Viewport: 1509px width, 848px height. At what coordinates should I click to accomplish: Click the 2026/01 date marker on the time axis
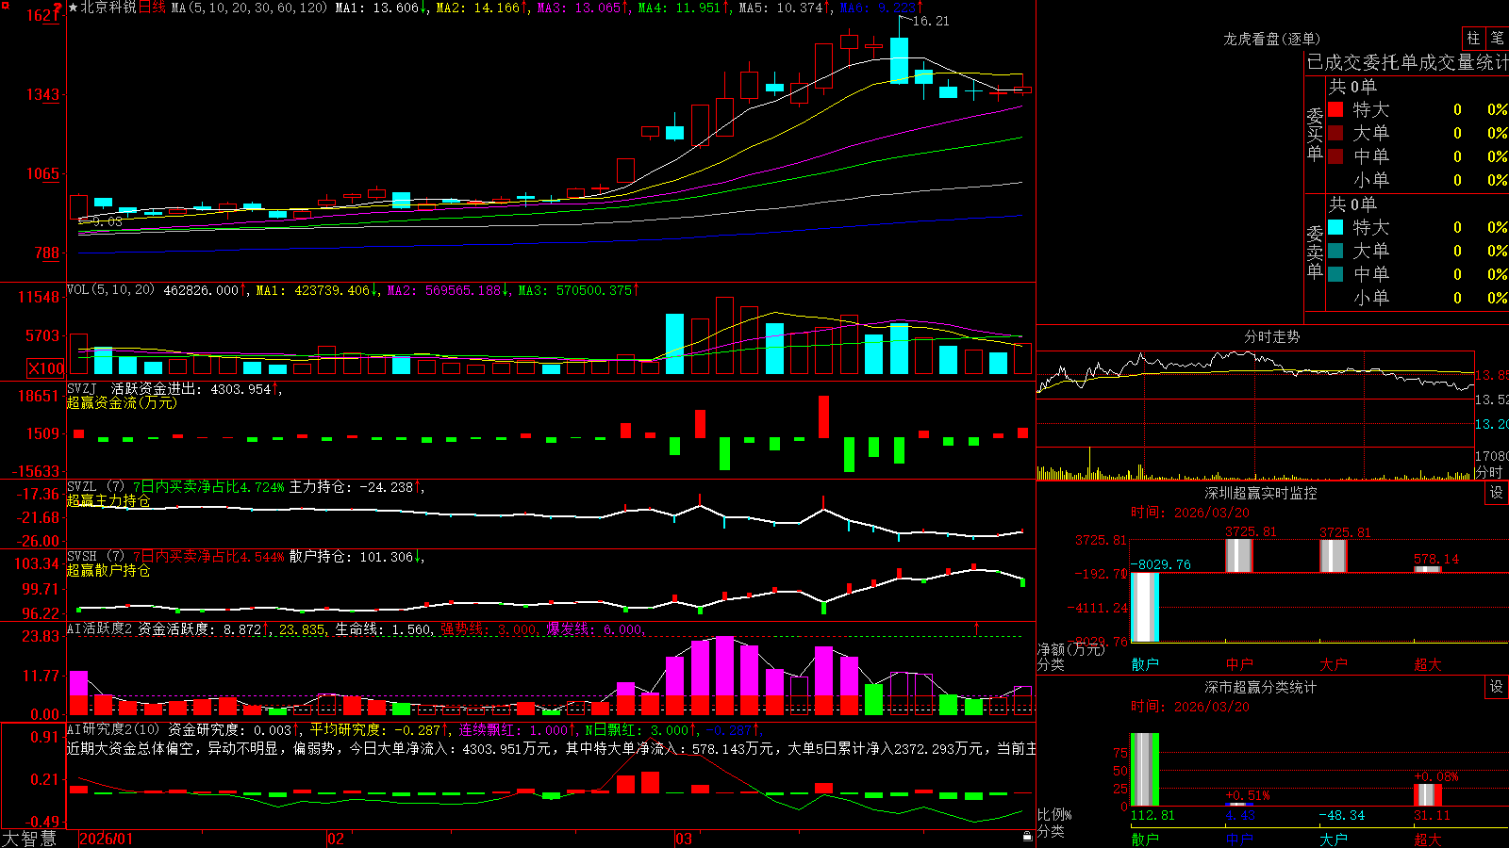tap(107, 839)
